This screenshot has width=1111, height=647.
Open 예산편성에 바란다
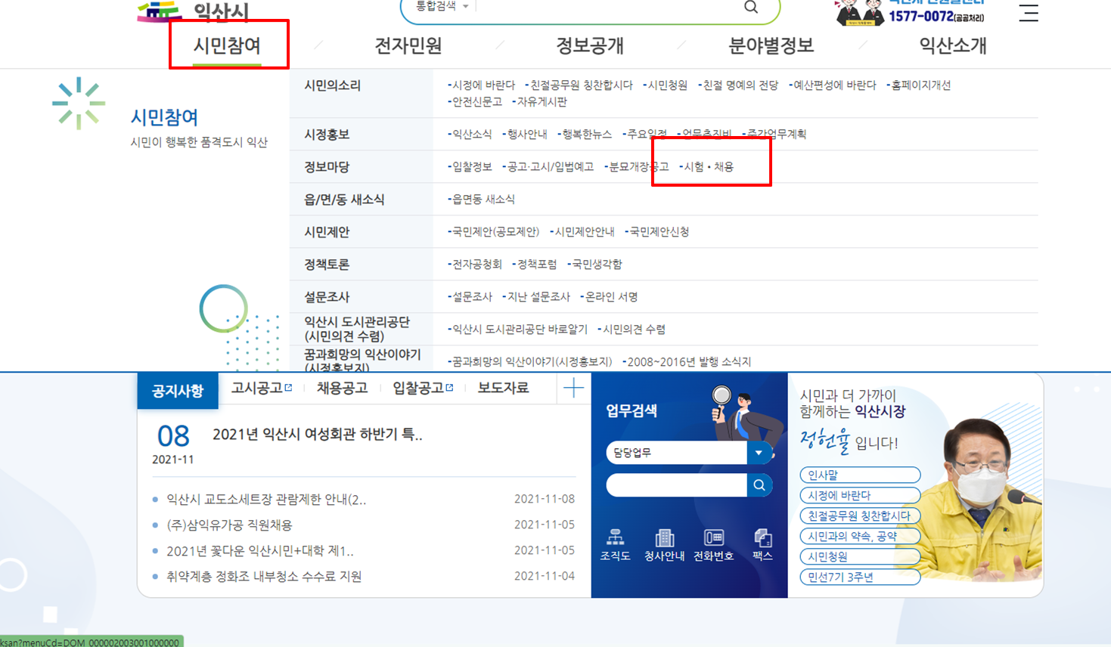pos(833,85)
